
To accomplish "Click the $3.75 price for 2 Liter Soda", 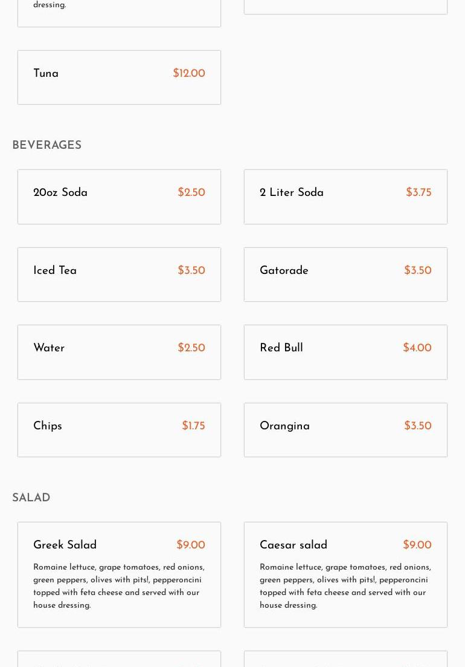I will click(x=418, y=193).
